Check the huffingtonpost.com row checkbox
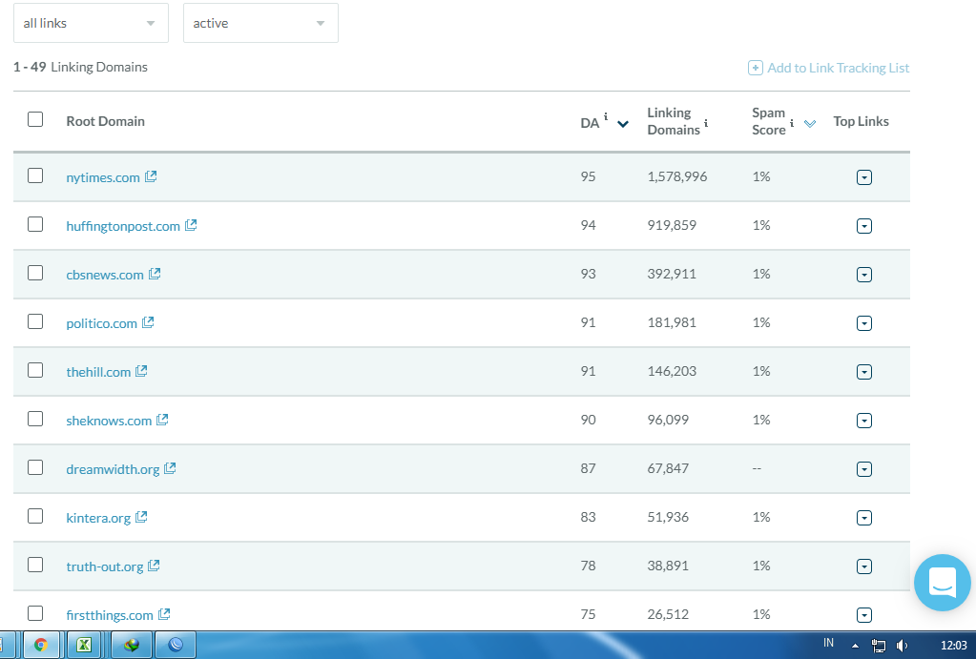Screen dimensions: 976x659 pos(35,225)
